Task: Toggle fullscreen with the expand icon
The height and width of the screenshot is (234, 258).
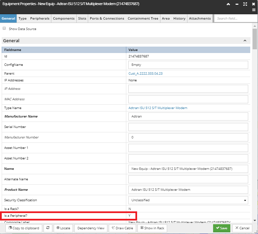Action: [x=245, y=4]
